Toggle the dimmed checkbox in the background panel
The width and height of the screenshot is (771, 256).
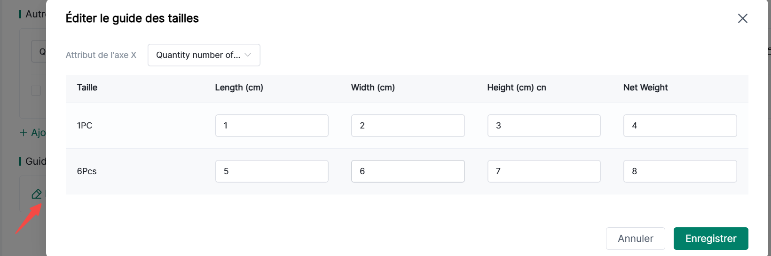tap(36, 90)
